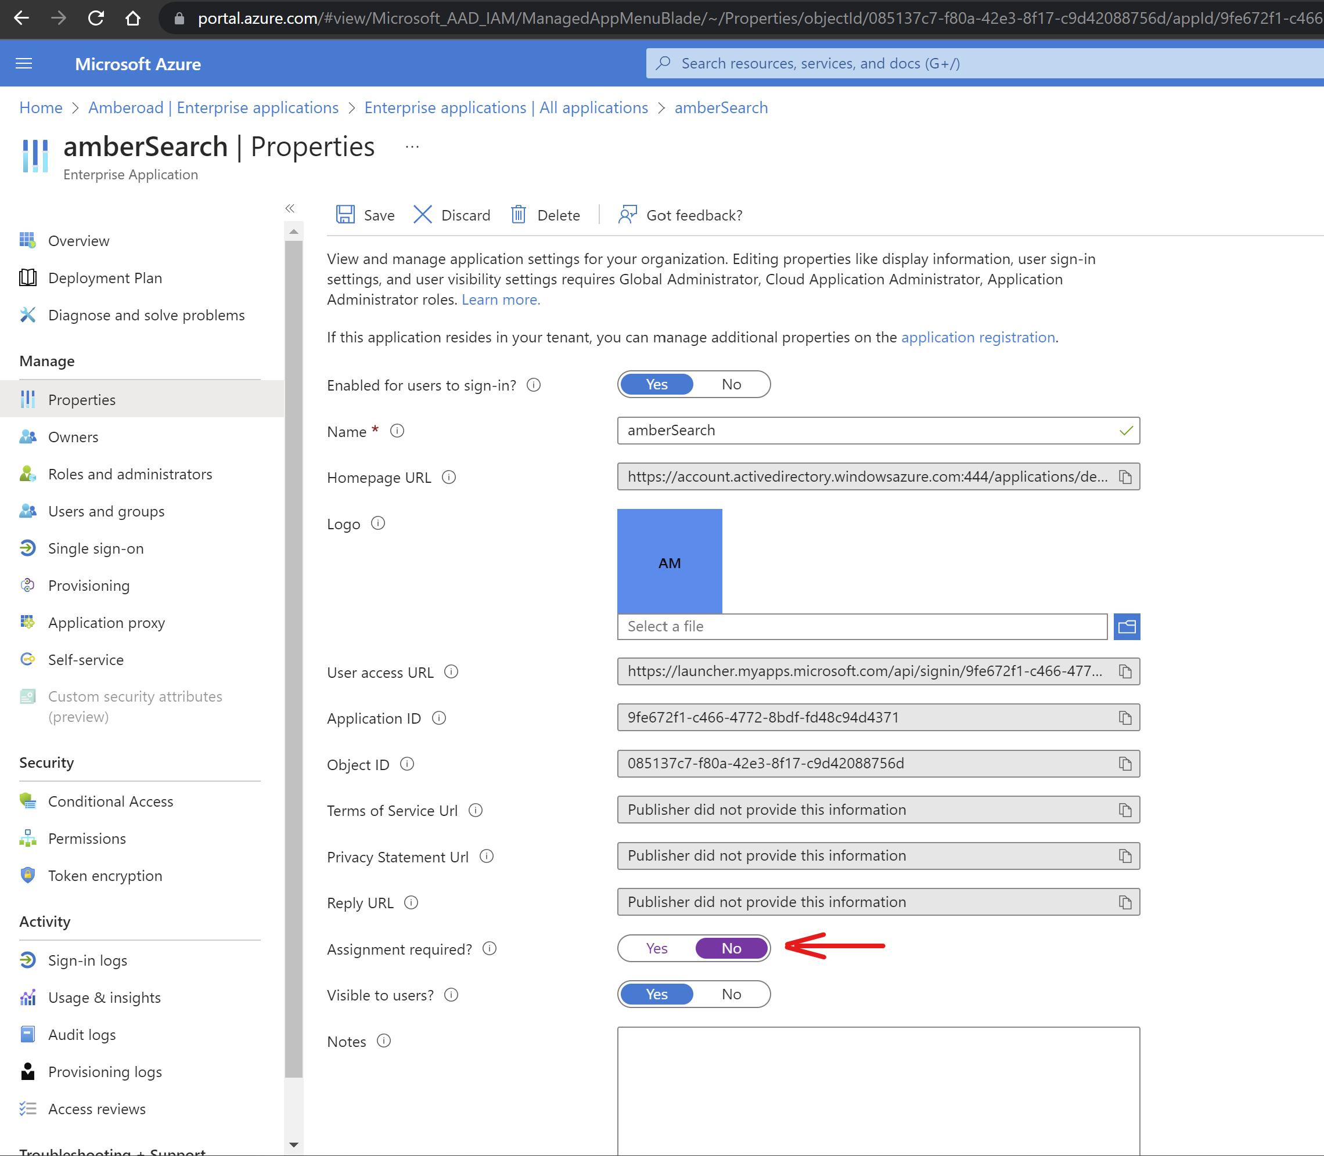The width and height of the screenshot is (1324, 1156).
Task: Click the Delete trash icon
Action: pyautogui.click(x=519, y=215)
